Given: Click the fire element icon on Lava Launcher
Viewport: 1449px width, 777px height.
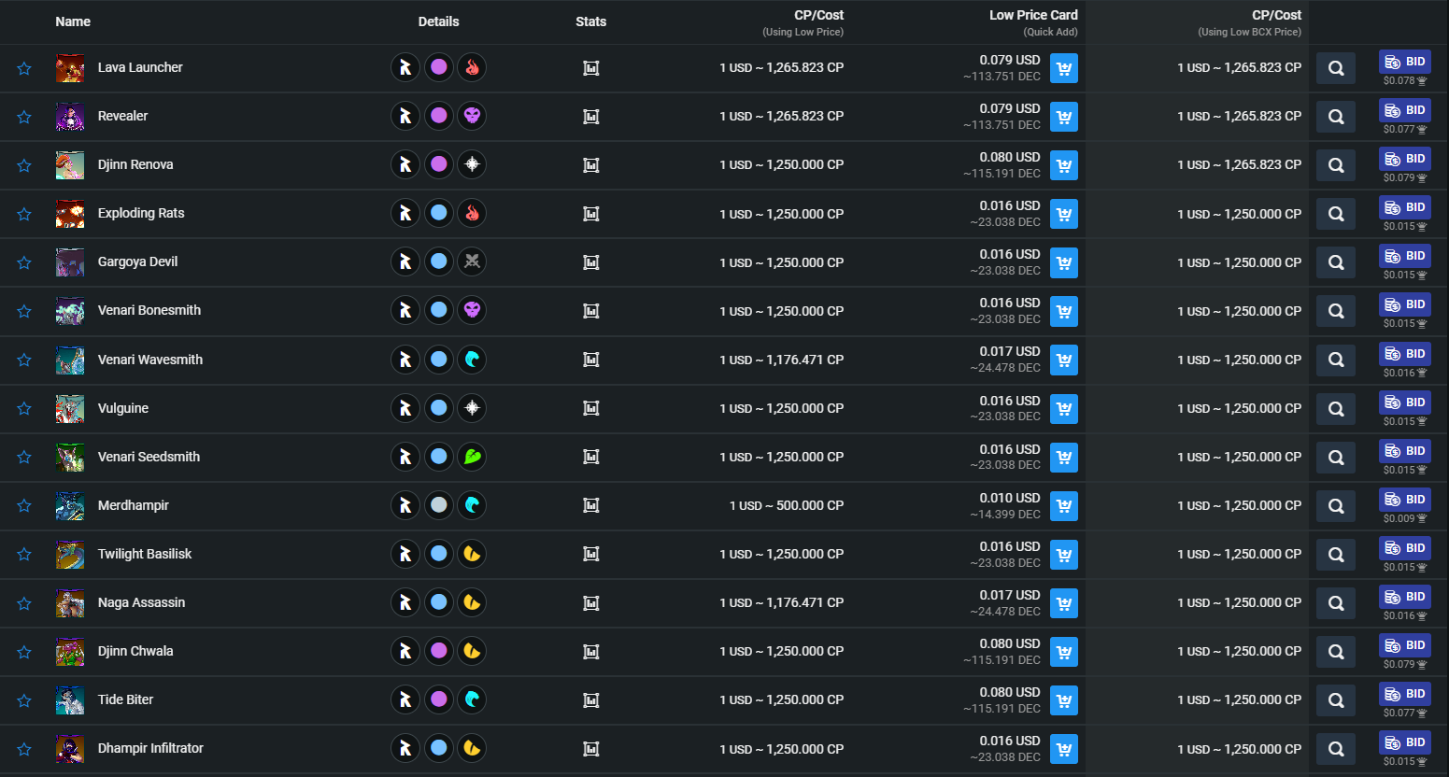Looking at the screenshot, I should pyautogui.click(x=473, y=67).
